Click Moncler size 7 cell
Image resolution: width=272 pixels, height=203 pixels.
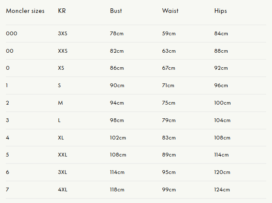[7, 190]
